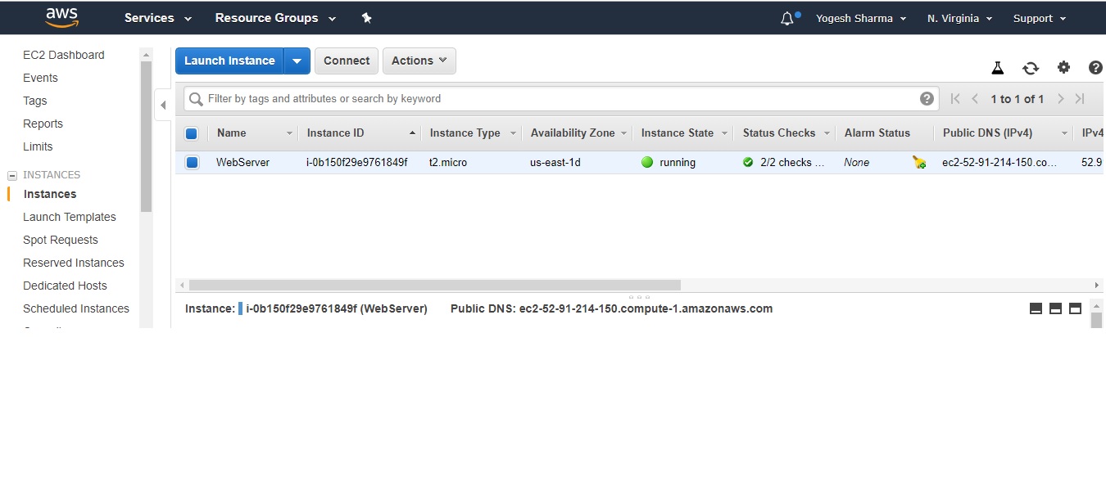Refresh the instances list
The width and height of the screenshot is (1106, 477).
point(1031,68)
